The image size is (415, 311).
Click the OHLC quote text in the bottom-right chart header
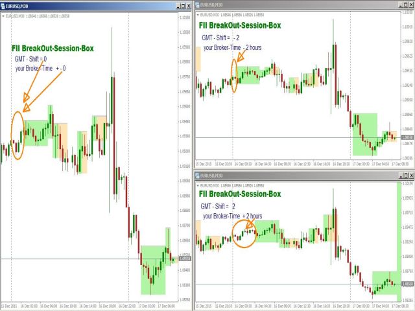click(242, 186)
